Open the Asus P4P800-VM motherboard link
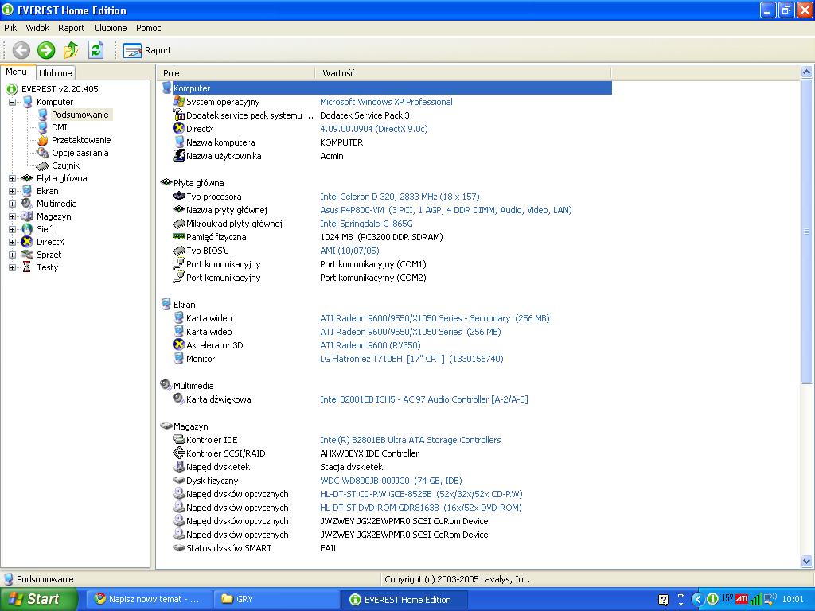Screen dimensions: 815x611 (446, 210)
